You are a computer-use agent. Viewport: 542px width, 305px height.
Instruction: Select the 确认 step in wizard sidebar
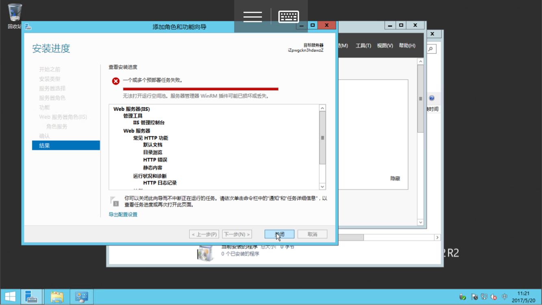(44, 136)
